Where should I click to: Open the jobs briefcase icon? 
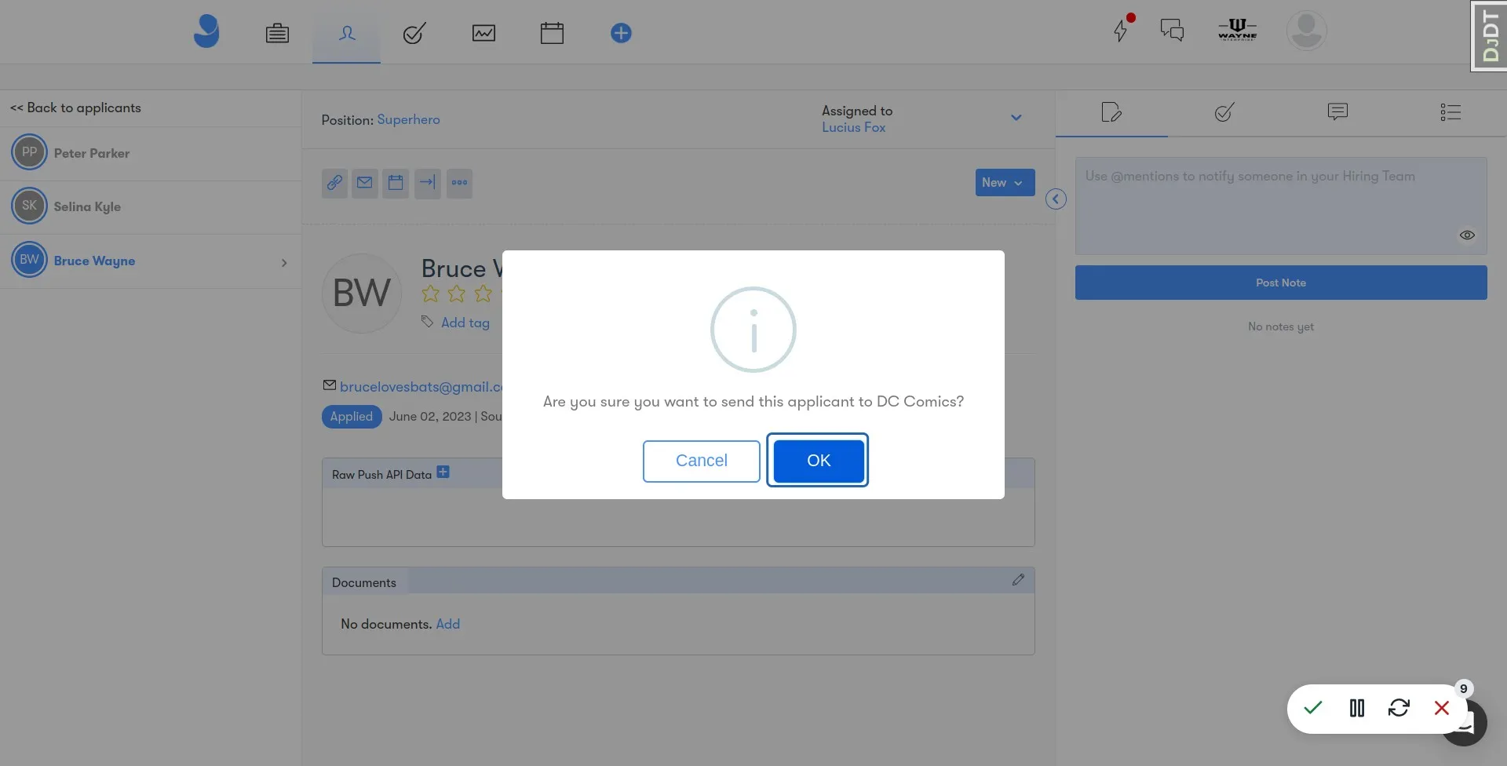(277, 33)
